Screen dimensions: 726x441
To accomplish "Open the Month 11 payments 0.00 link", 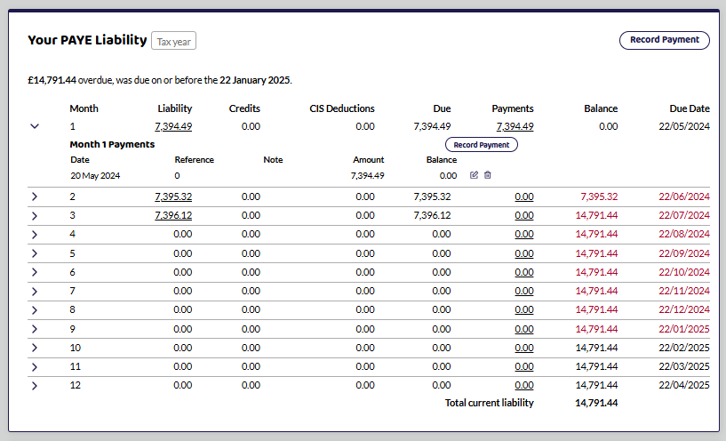I will click(x=524, y=366).
